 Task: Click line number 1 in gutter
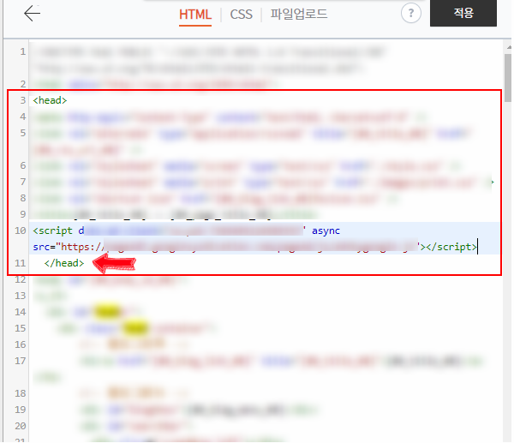pos(22,51)
